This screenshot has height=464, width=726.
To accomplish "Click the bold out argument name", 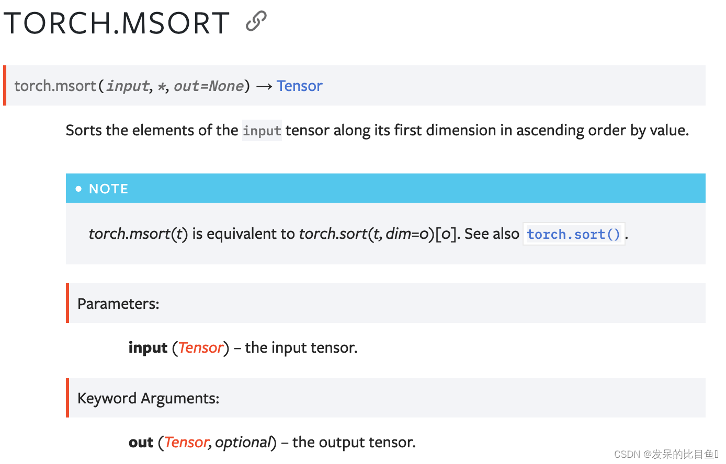I will (x=141, y=442).
